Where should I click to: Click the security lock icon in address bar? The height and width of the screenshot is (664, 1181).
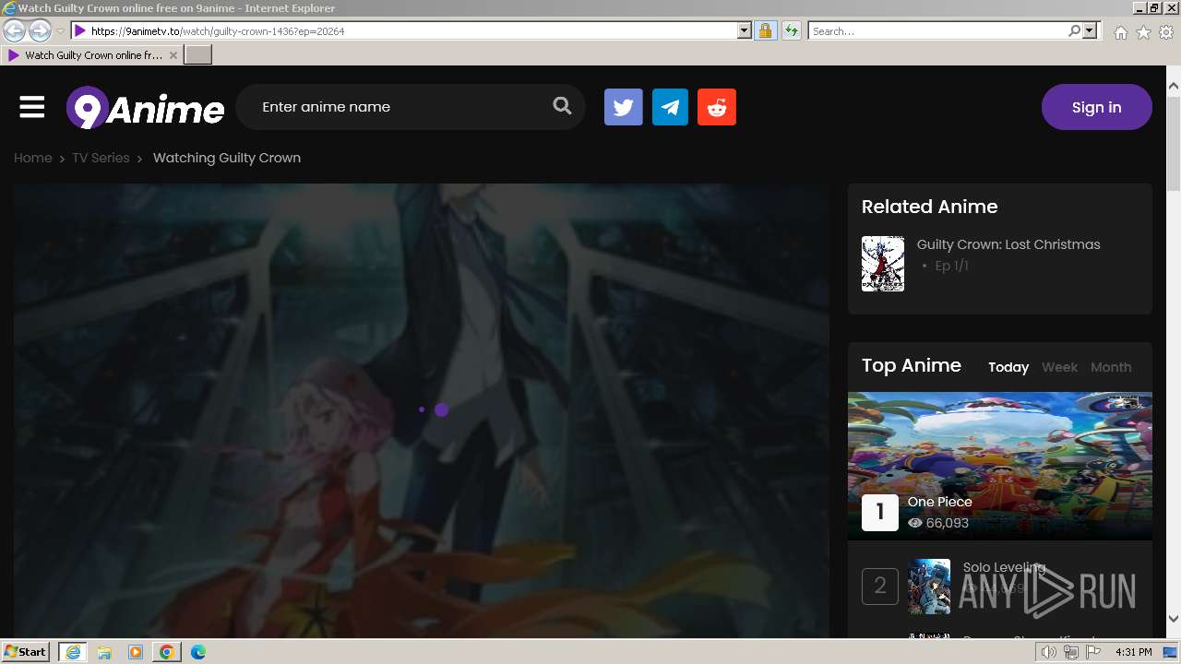point(765,30)
